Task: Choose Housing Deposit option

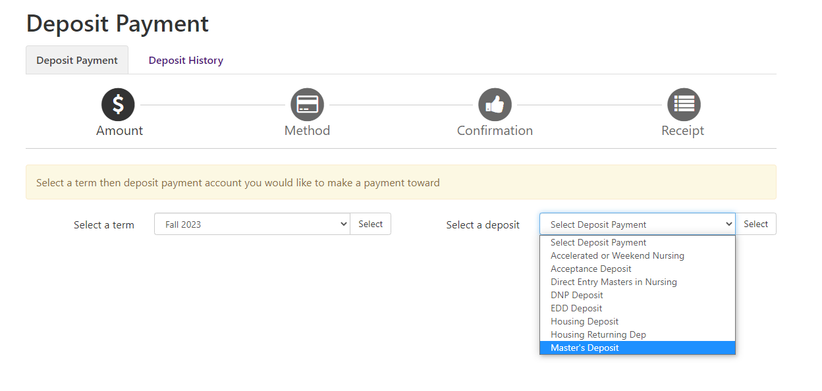Action: [x=638, y=321]
